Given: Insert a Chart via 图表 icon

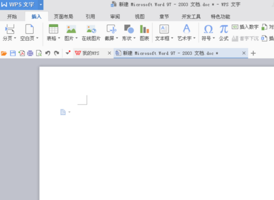Looking at the screenshot, I should [x=144, y=29].
